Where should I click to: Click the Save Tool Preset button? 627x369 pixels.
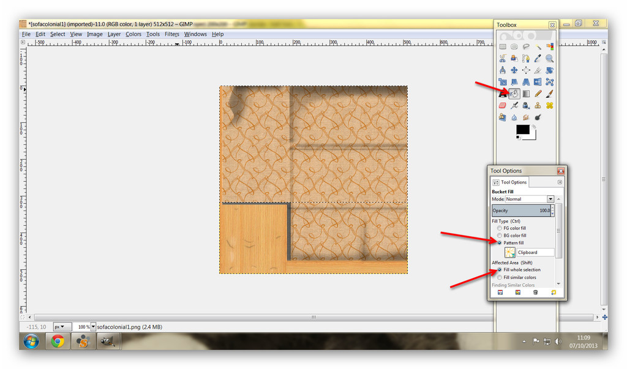(x=500, y=293)
